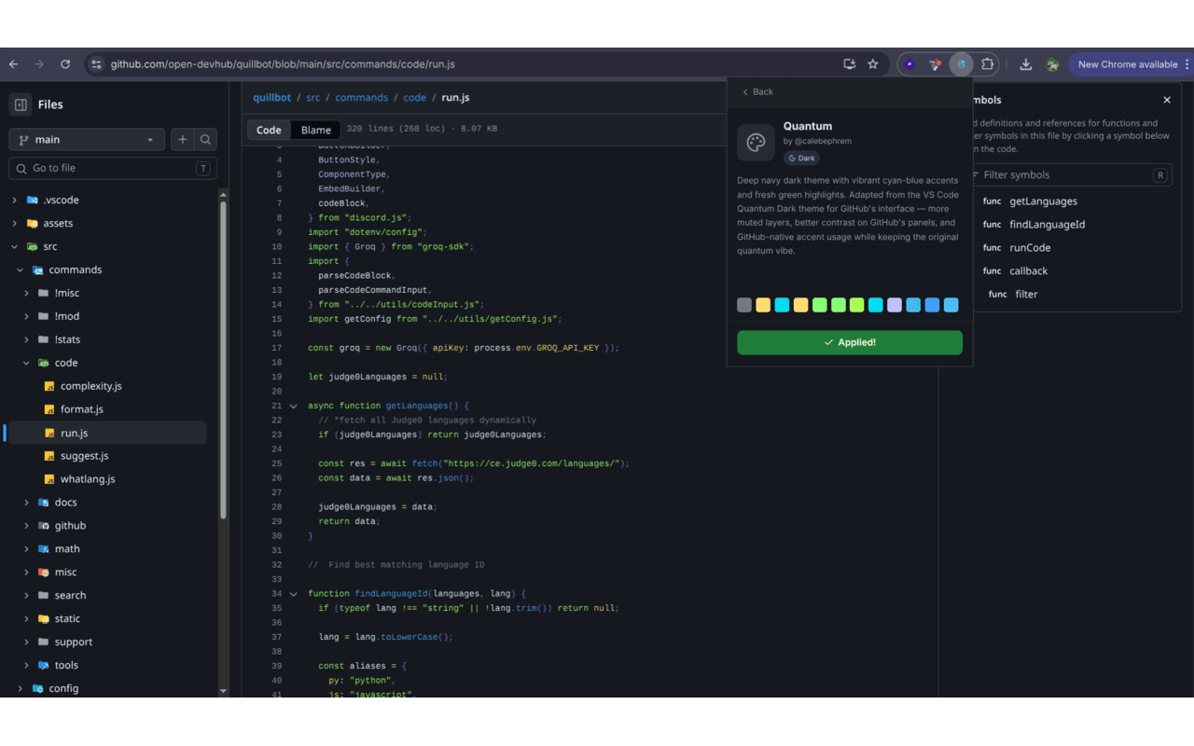1194x746 pixels.
Task: Open whatlang.js in file tree
Action: pyautogui.click(x=88, y=479)
